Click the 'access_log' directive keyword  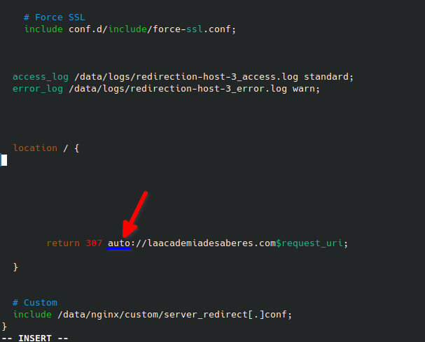click(x=41, y=77)
